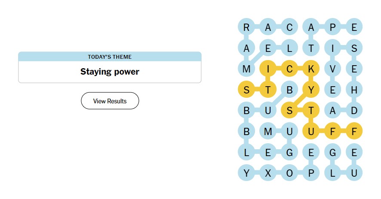Viewport: 381px width, 199px height.
Task: Tap the blue letter Y tile
Action: (x=246, y=173)
